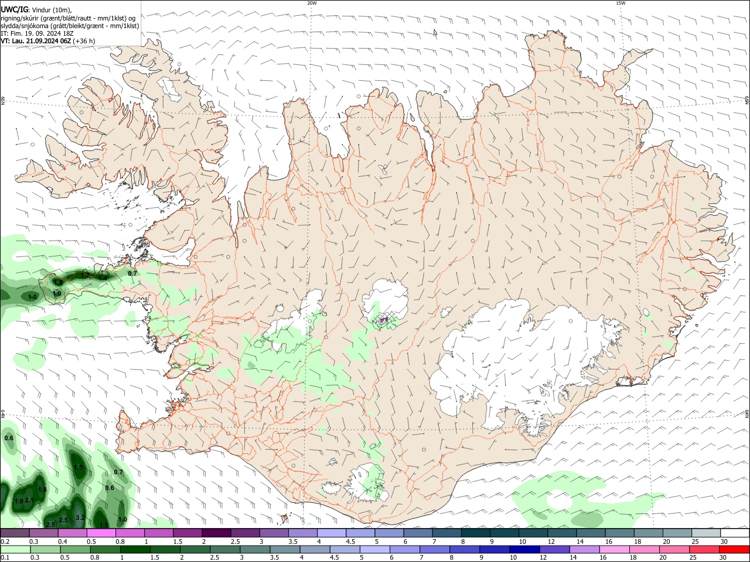
Task: Click top-row legend swatch between 0.2 and 0.3
Action: pos(15,533)
